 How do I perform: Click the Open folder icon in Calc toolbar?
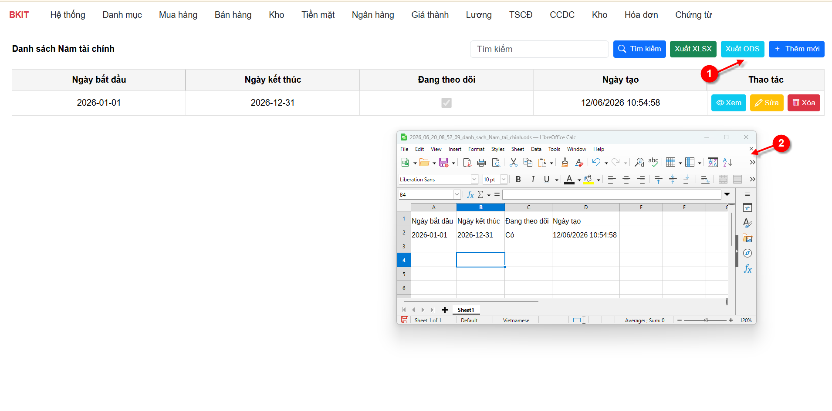tap(424, 163)
